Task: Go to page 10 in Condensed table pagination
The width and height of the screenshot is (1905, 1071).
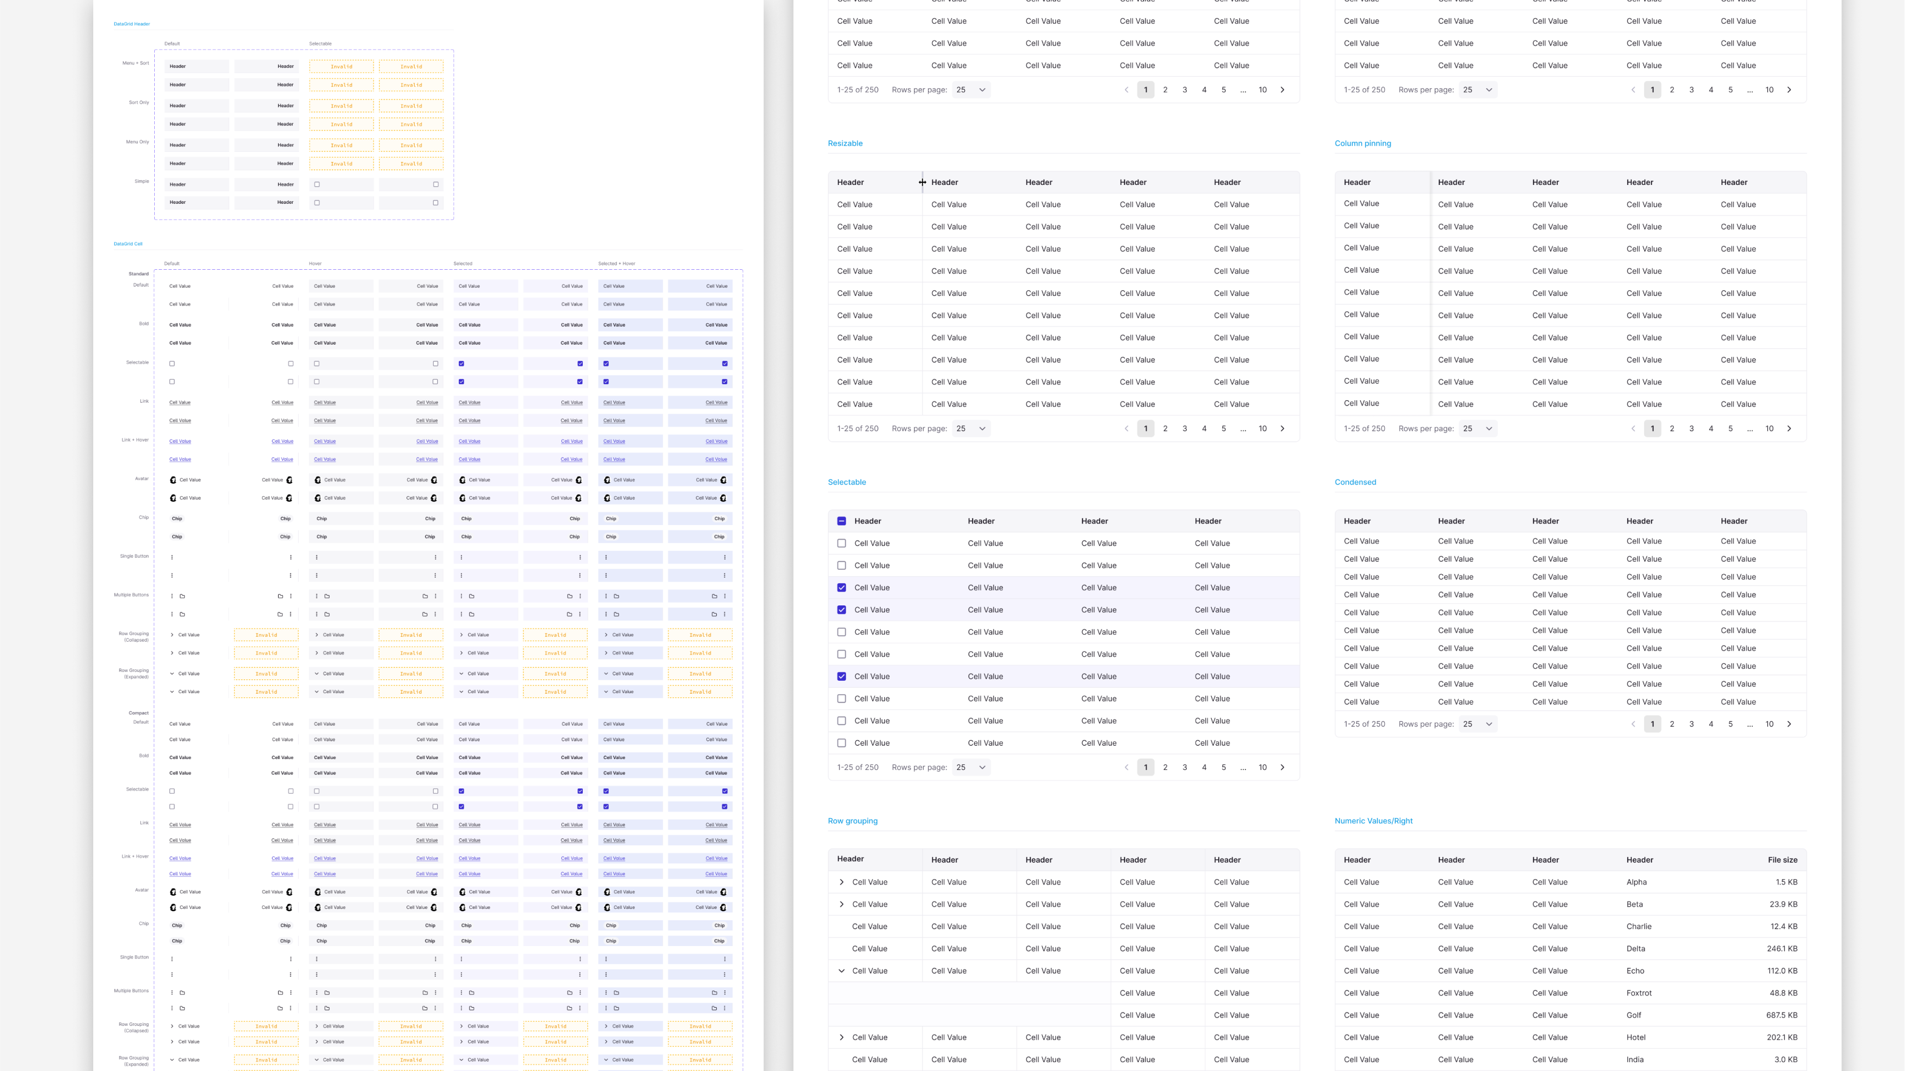Action: click(1769, 724)
